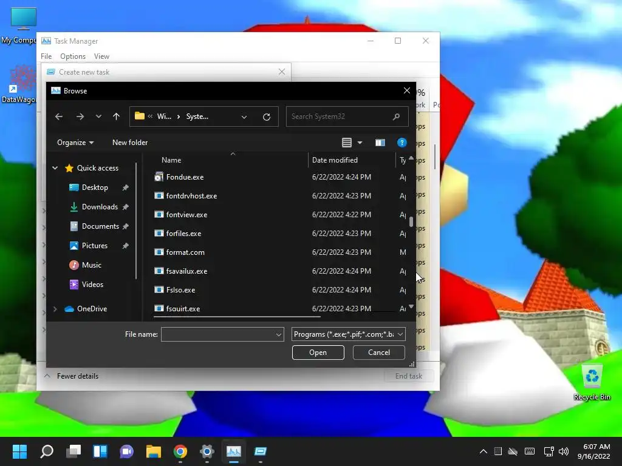
Task: Expand the File name history dropdown
Action: tap(279, 335)
